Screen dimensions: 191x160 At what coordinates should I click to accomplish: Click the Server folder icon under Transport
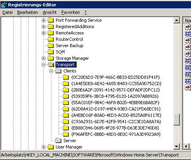(58, 141)
